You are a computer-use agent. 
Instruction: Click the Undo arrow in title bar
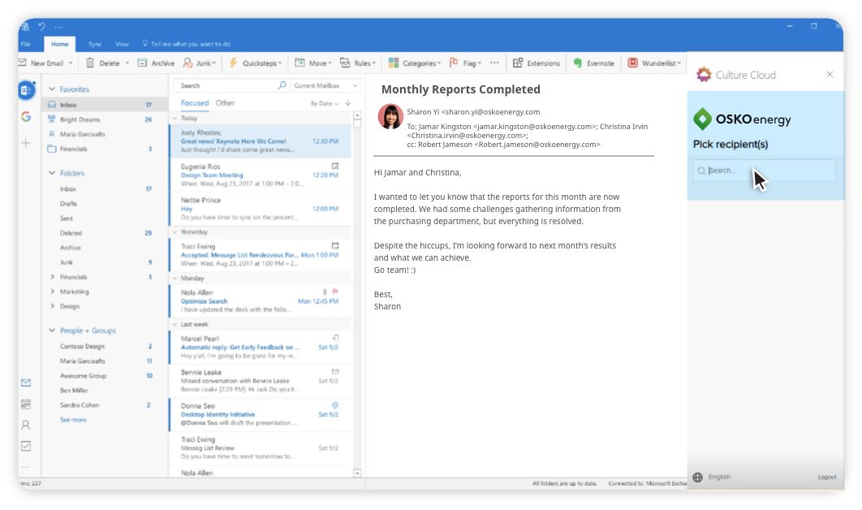click(41, 27)
